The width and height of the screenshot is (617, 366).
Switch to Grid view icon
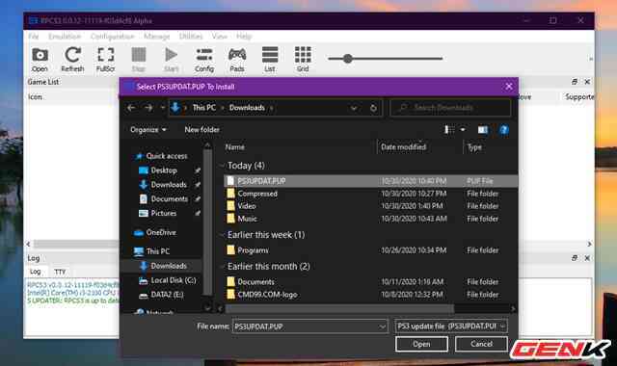pos(303,60)
